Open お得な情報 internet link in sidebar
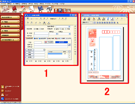135x104 pixels. pyautogui.click(x=10, y=87)
